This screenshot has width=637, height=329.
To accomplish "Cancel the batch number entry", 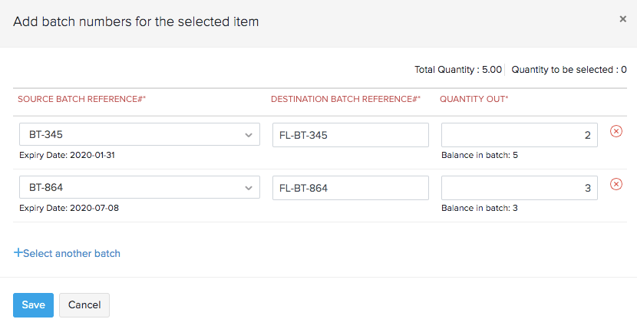I will pyautogui.click(x=84, y=304).
